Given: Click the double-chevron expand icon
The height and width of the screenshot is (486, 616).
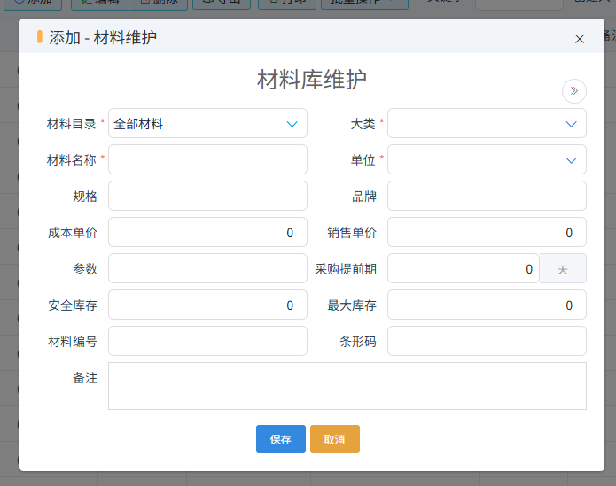Looking at the screenshot, I should pyautogui.click(x=574, y=91).
